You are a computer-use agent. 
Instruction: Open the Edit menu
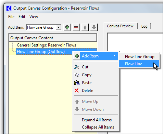click(22, 17)
